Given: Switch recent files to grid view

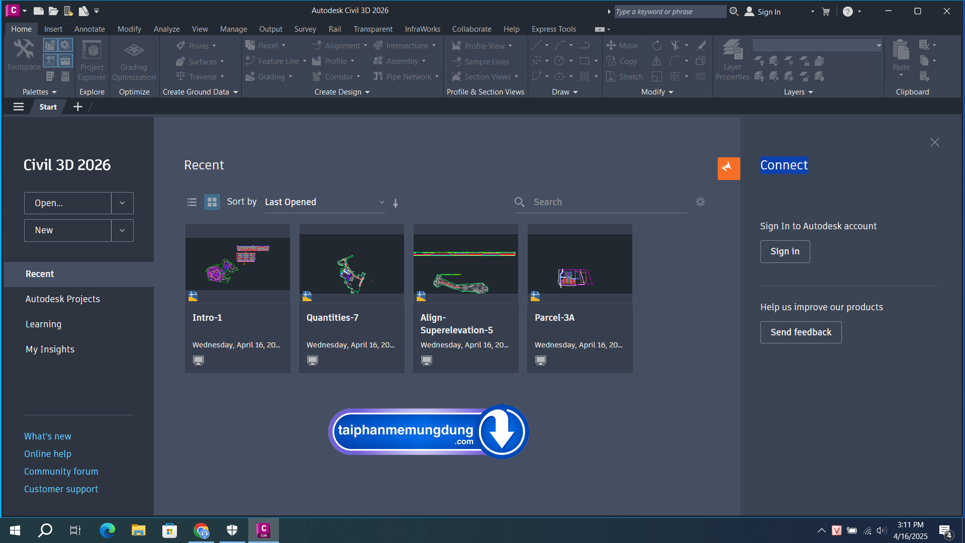Looking at the screenshot, I should 212,202.
